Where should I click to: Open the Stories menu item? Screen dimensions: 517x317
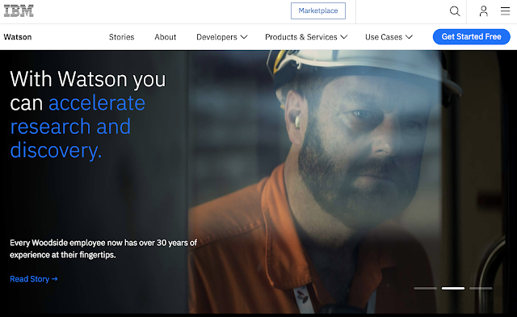click(122, 37)
